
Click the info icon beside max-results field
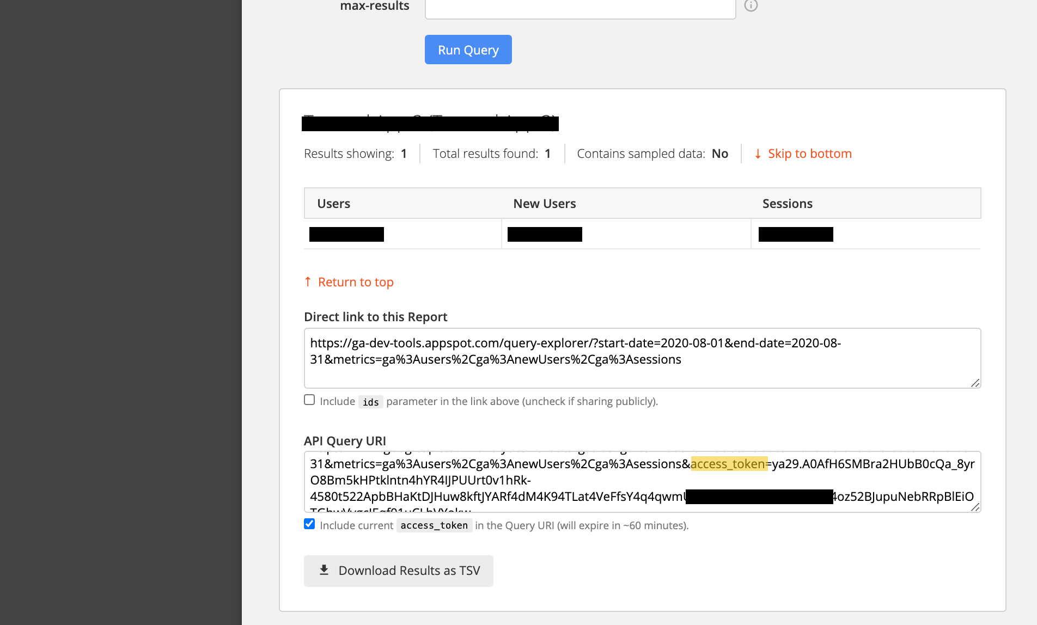click(751, 5)
